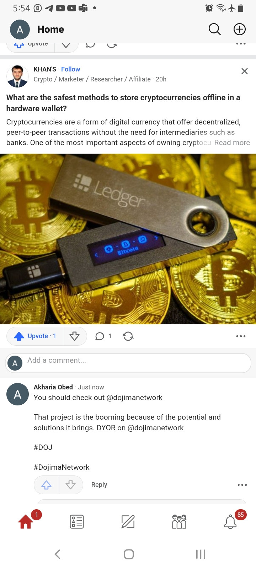Expand post text with Read more

pyautogui.click(x=232, y=143)
